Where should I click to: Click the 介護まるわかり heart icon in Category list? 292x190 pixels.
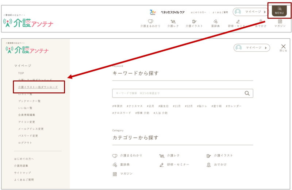(115, 155)
